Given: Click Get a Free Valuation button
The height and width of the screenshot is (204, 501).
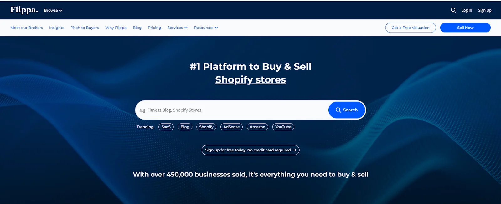Looking at the screenshot, I should click(x=411, y=28).
